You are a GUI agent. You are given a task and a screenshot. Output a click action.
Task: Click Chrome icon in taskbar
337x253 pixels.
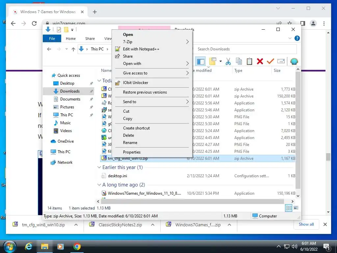click(x=77, y=246)
